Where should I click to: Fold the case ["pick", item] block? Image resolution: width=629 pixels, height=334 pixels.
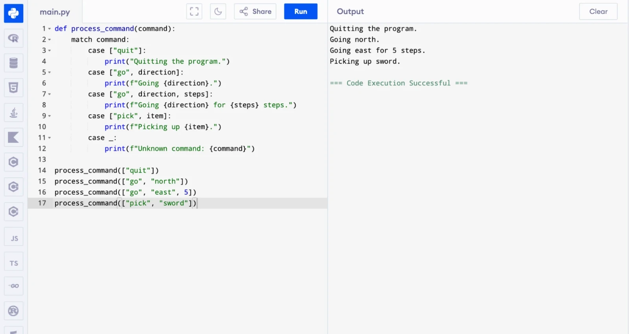(50, 116)
